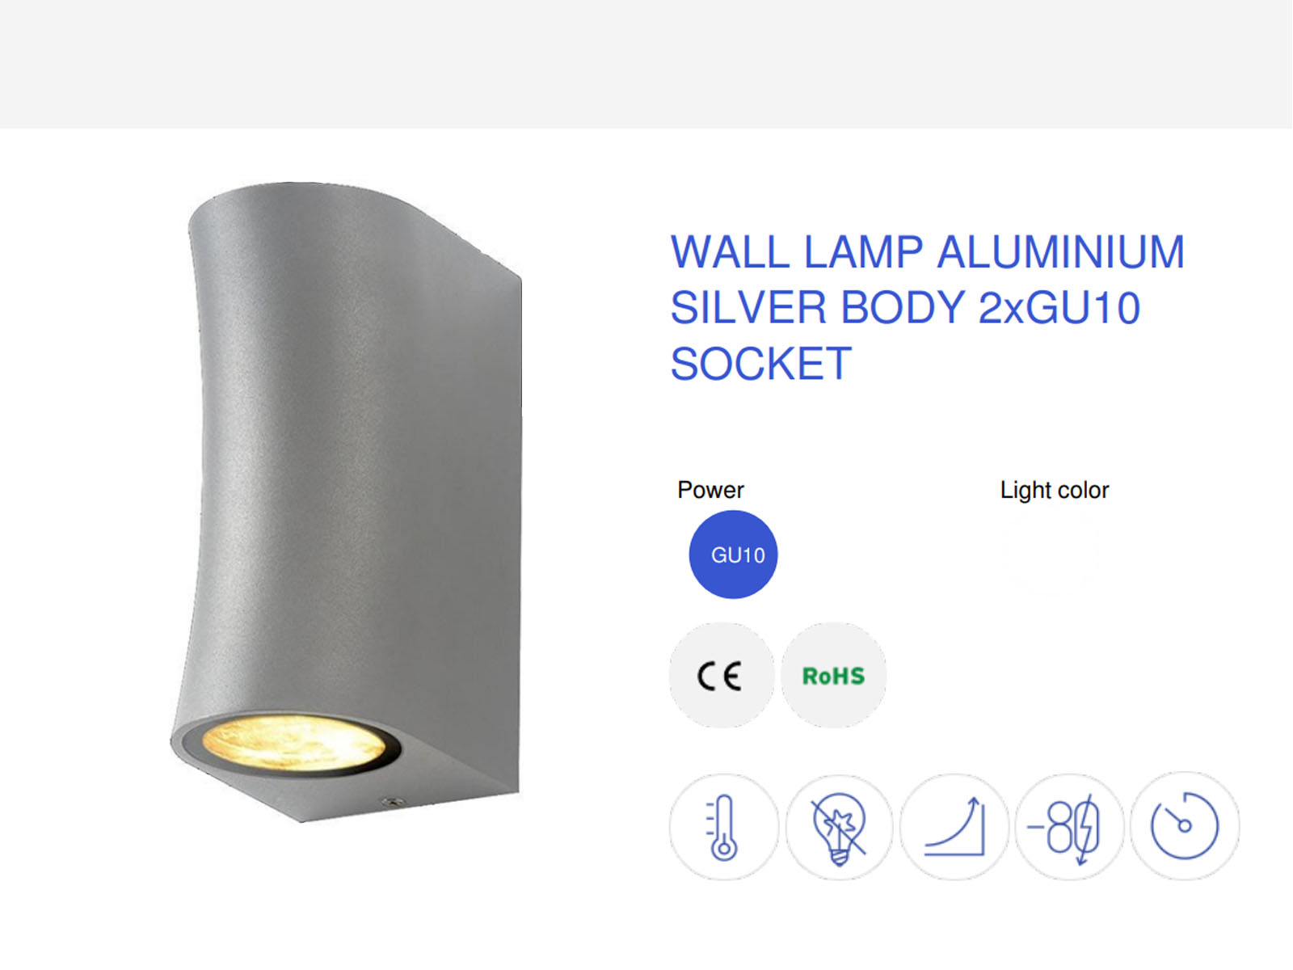Image resolution: width=1293 pixels, height=970 pixels.
Task: Select the -80 energy saving icon
Action: click(x=1069, y=826)
